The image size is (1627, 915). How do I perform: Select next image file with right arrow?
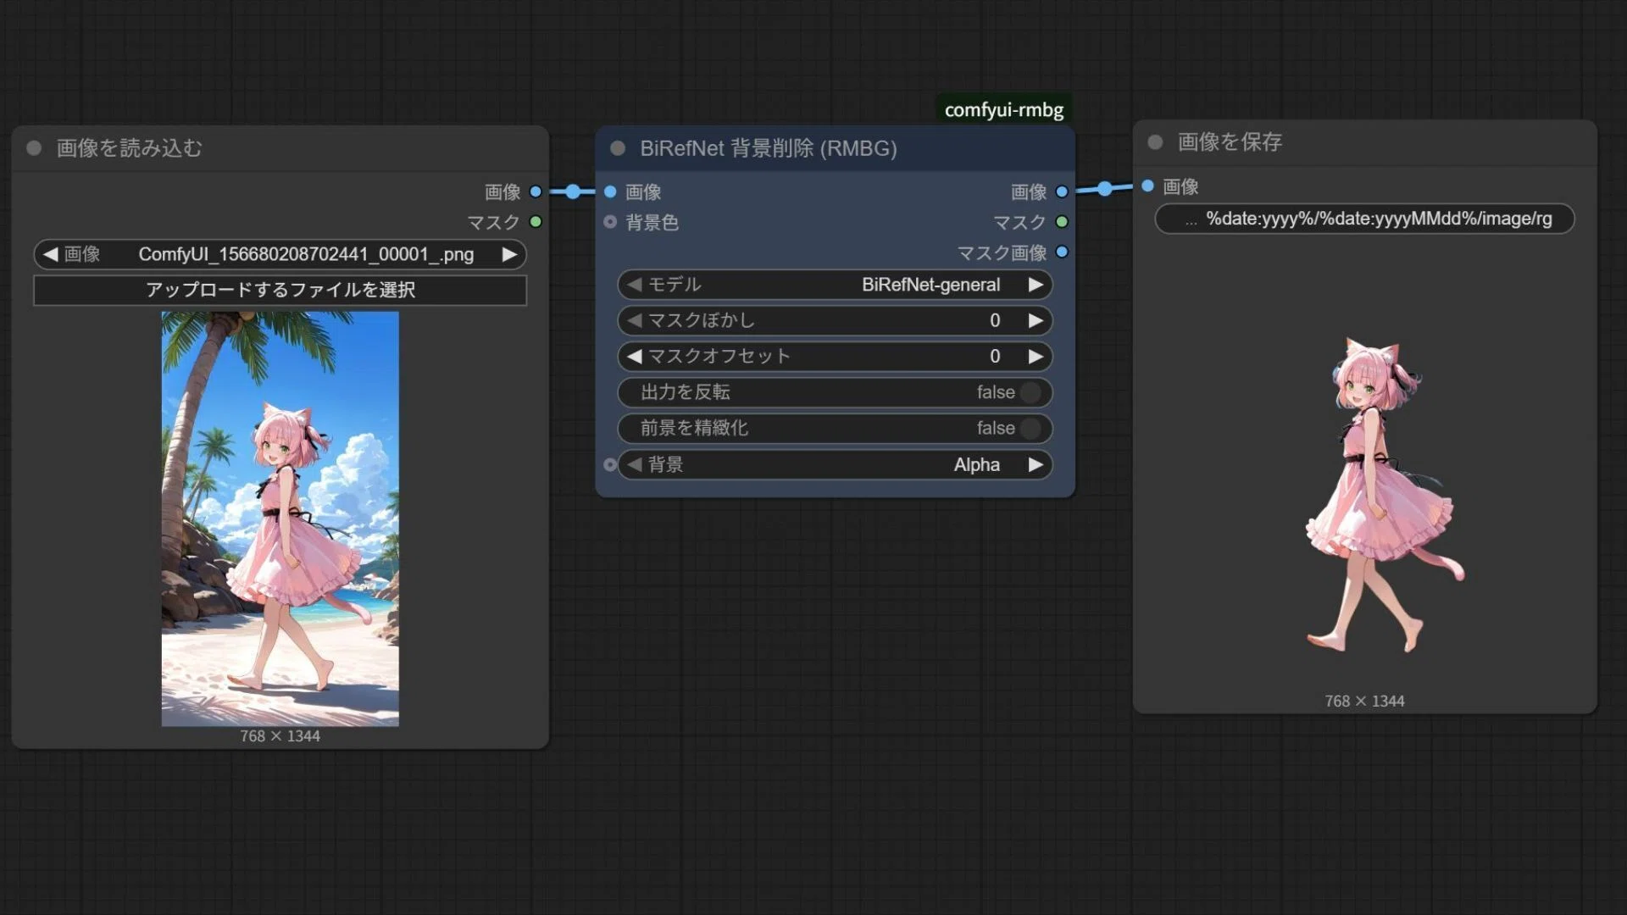509,254
